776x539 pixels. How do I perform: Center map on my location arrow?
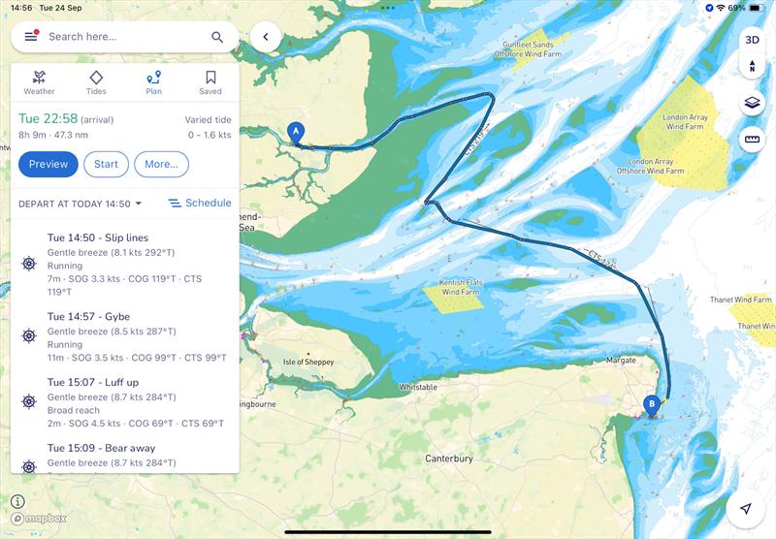click(745, 508)
